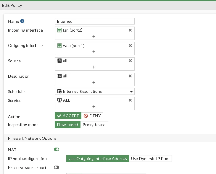Remove 'all' entry from Destination
This screenshot has height=174, width=216.
pos(130,76)
